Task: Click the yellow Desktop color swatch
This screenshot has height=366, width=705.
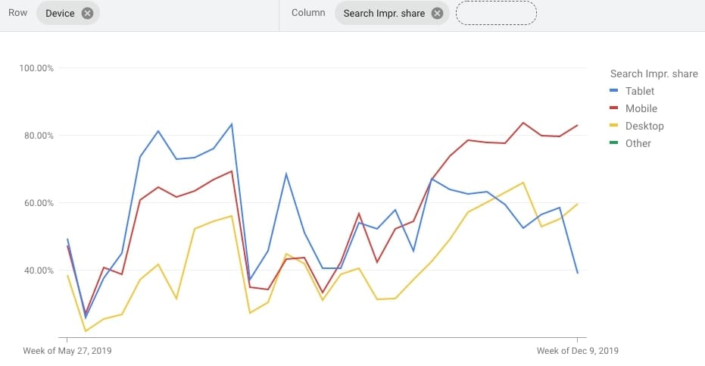Action: (x=613, y=125)
